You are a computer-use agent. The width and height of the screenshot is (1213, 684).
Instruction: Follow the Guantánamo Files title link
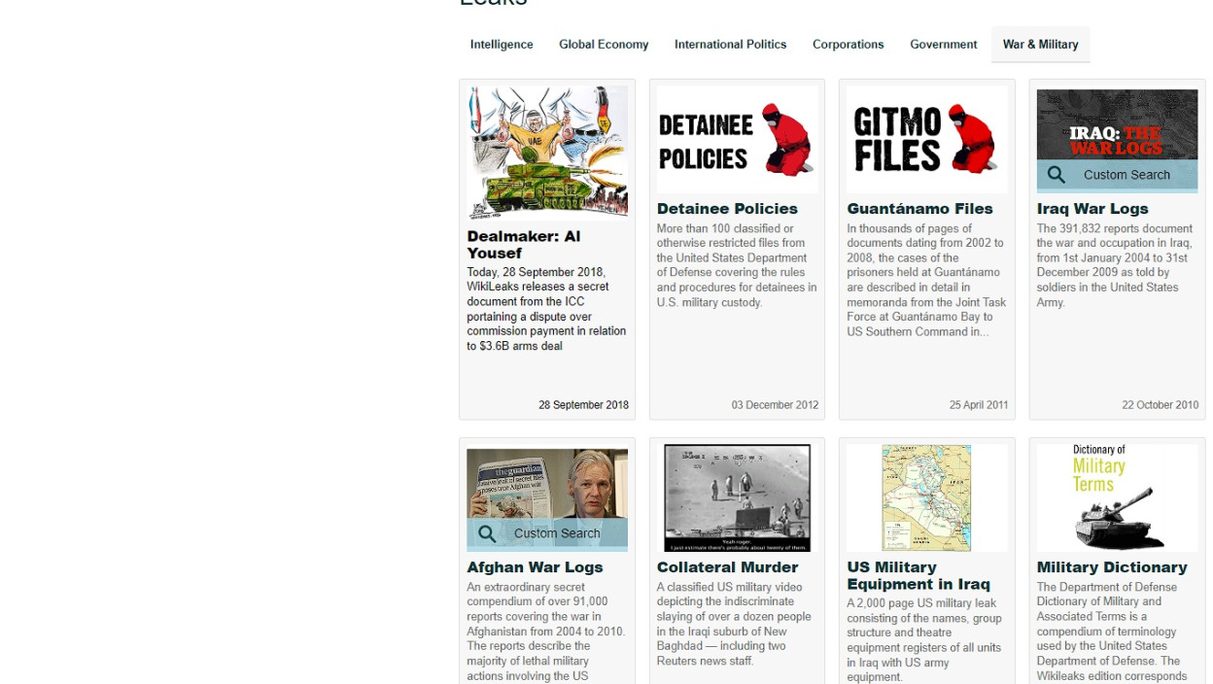[919, 209]
